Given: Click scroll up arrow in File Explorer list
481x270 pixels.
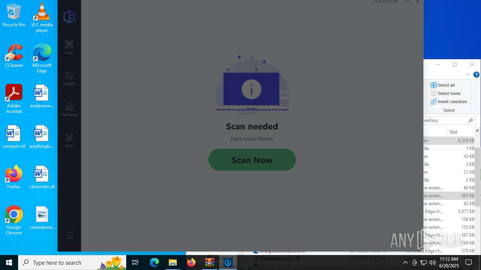Looking at the screenshot, I should (478, 130).
